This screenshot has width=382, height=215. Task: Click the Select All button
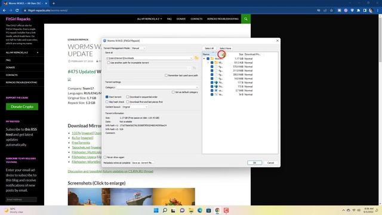[x=210, y=48]
